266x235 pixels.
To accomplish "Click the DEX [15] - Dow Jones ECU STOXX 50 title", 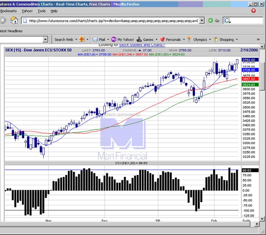I will (x=39, y=50).
